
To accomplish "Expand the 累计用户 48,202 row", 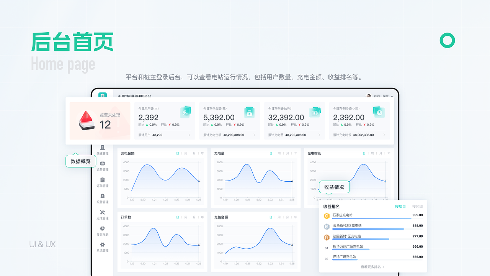I will point(165,135).
